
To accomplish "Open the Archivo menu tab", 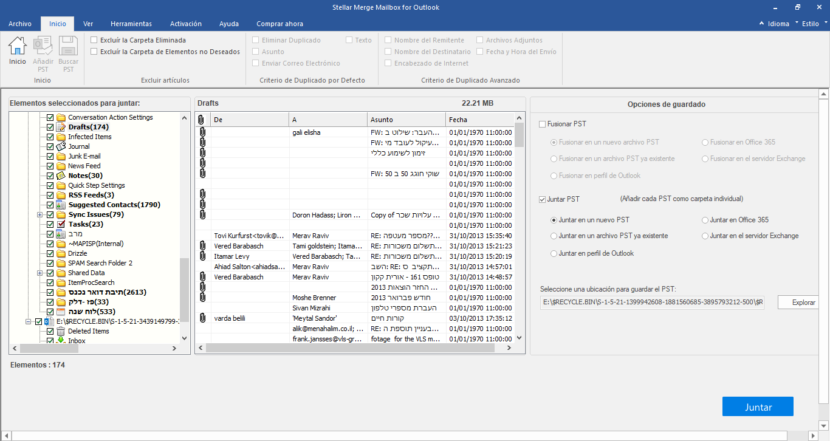I will pyautogui.click(x=20, y=24).
